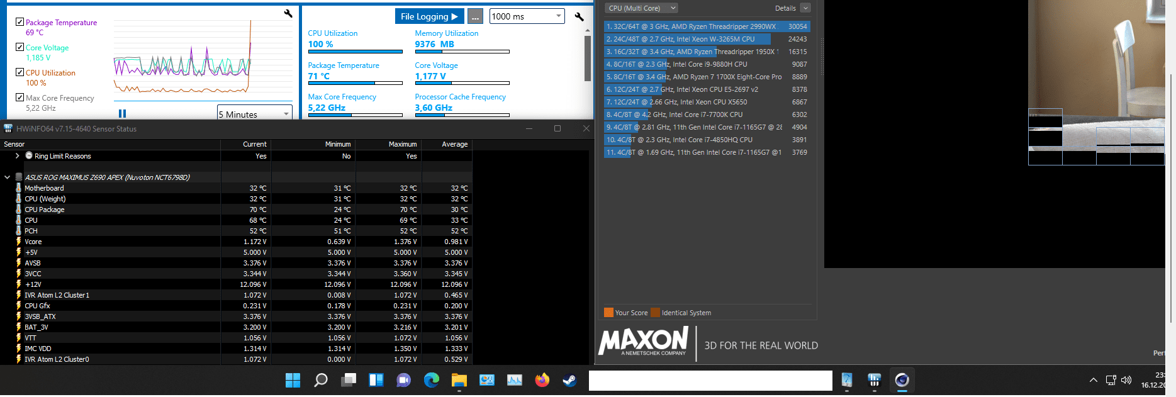
Task: Click the Ring Limit Reasons clock icon
Action: click(29, 155)
